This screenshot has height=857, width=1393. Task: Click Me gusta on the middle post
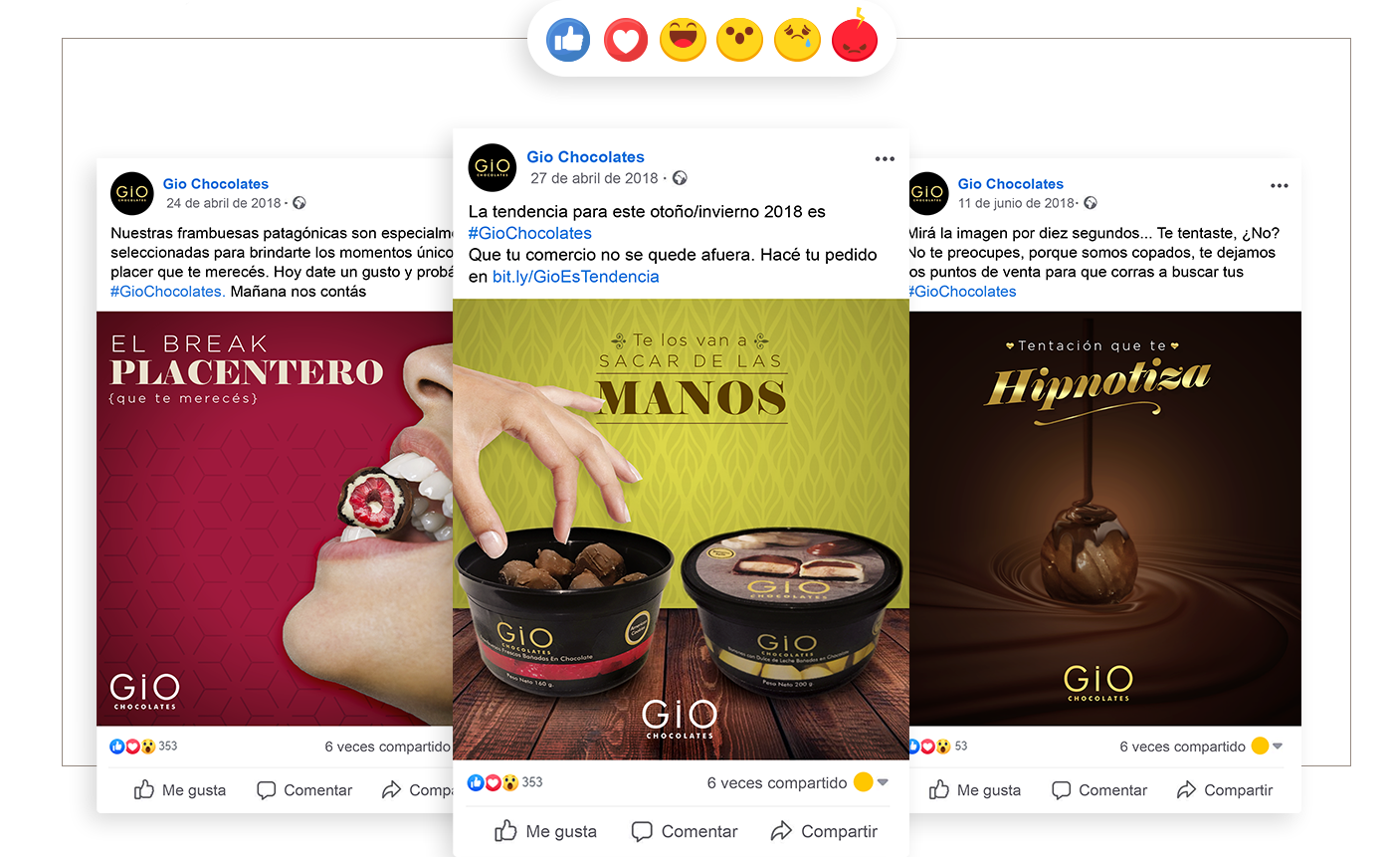pos(545,831)
